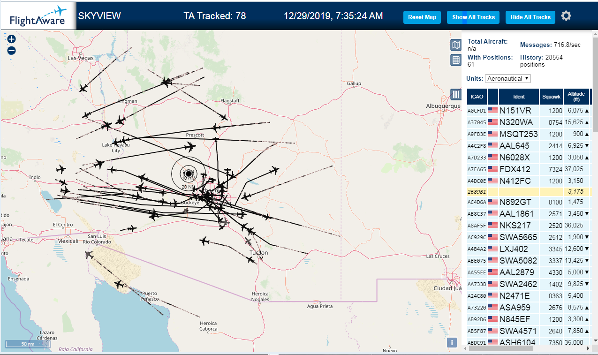This screenshot has height=355, width=598.
Task: Open the Units Aeronautical dropdown
Action: (x=508, y=78)
